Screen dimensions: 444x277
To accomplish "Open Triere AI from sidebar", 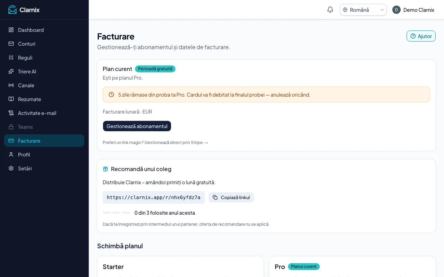I will click(44, 71).
